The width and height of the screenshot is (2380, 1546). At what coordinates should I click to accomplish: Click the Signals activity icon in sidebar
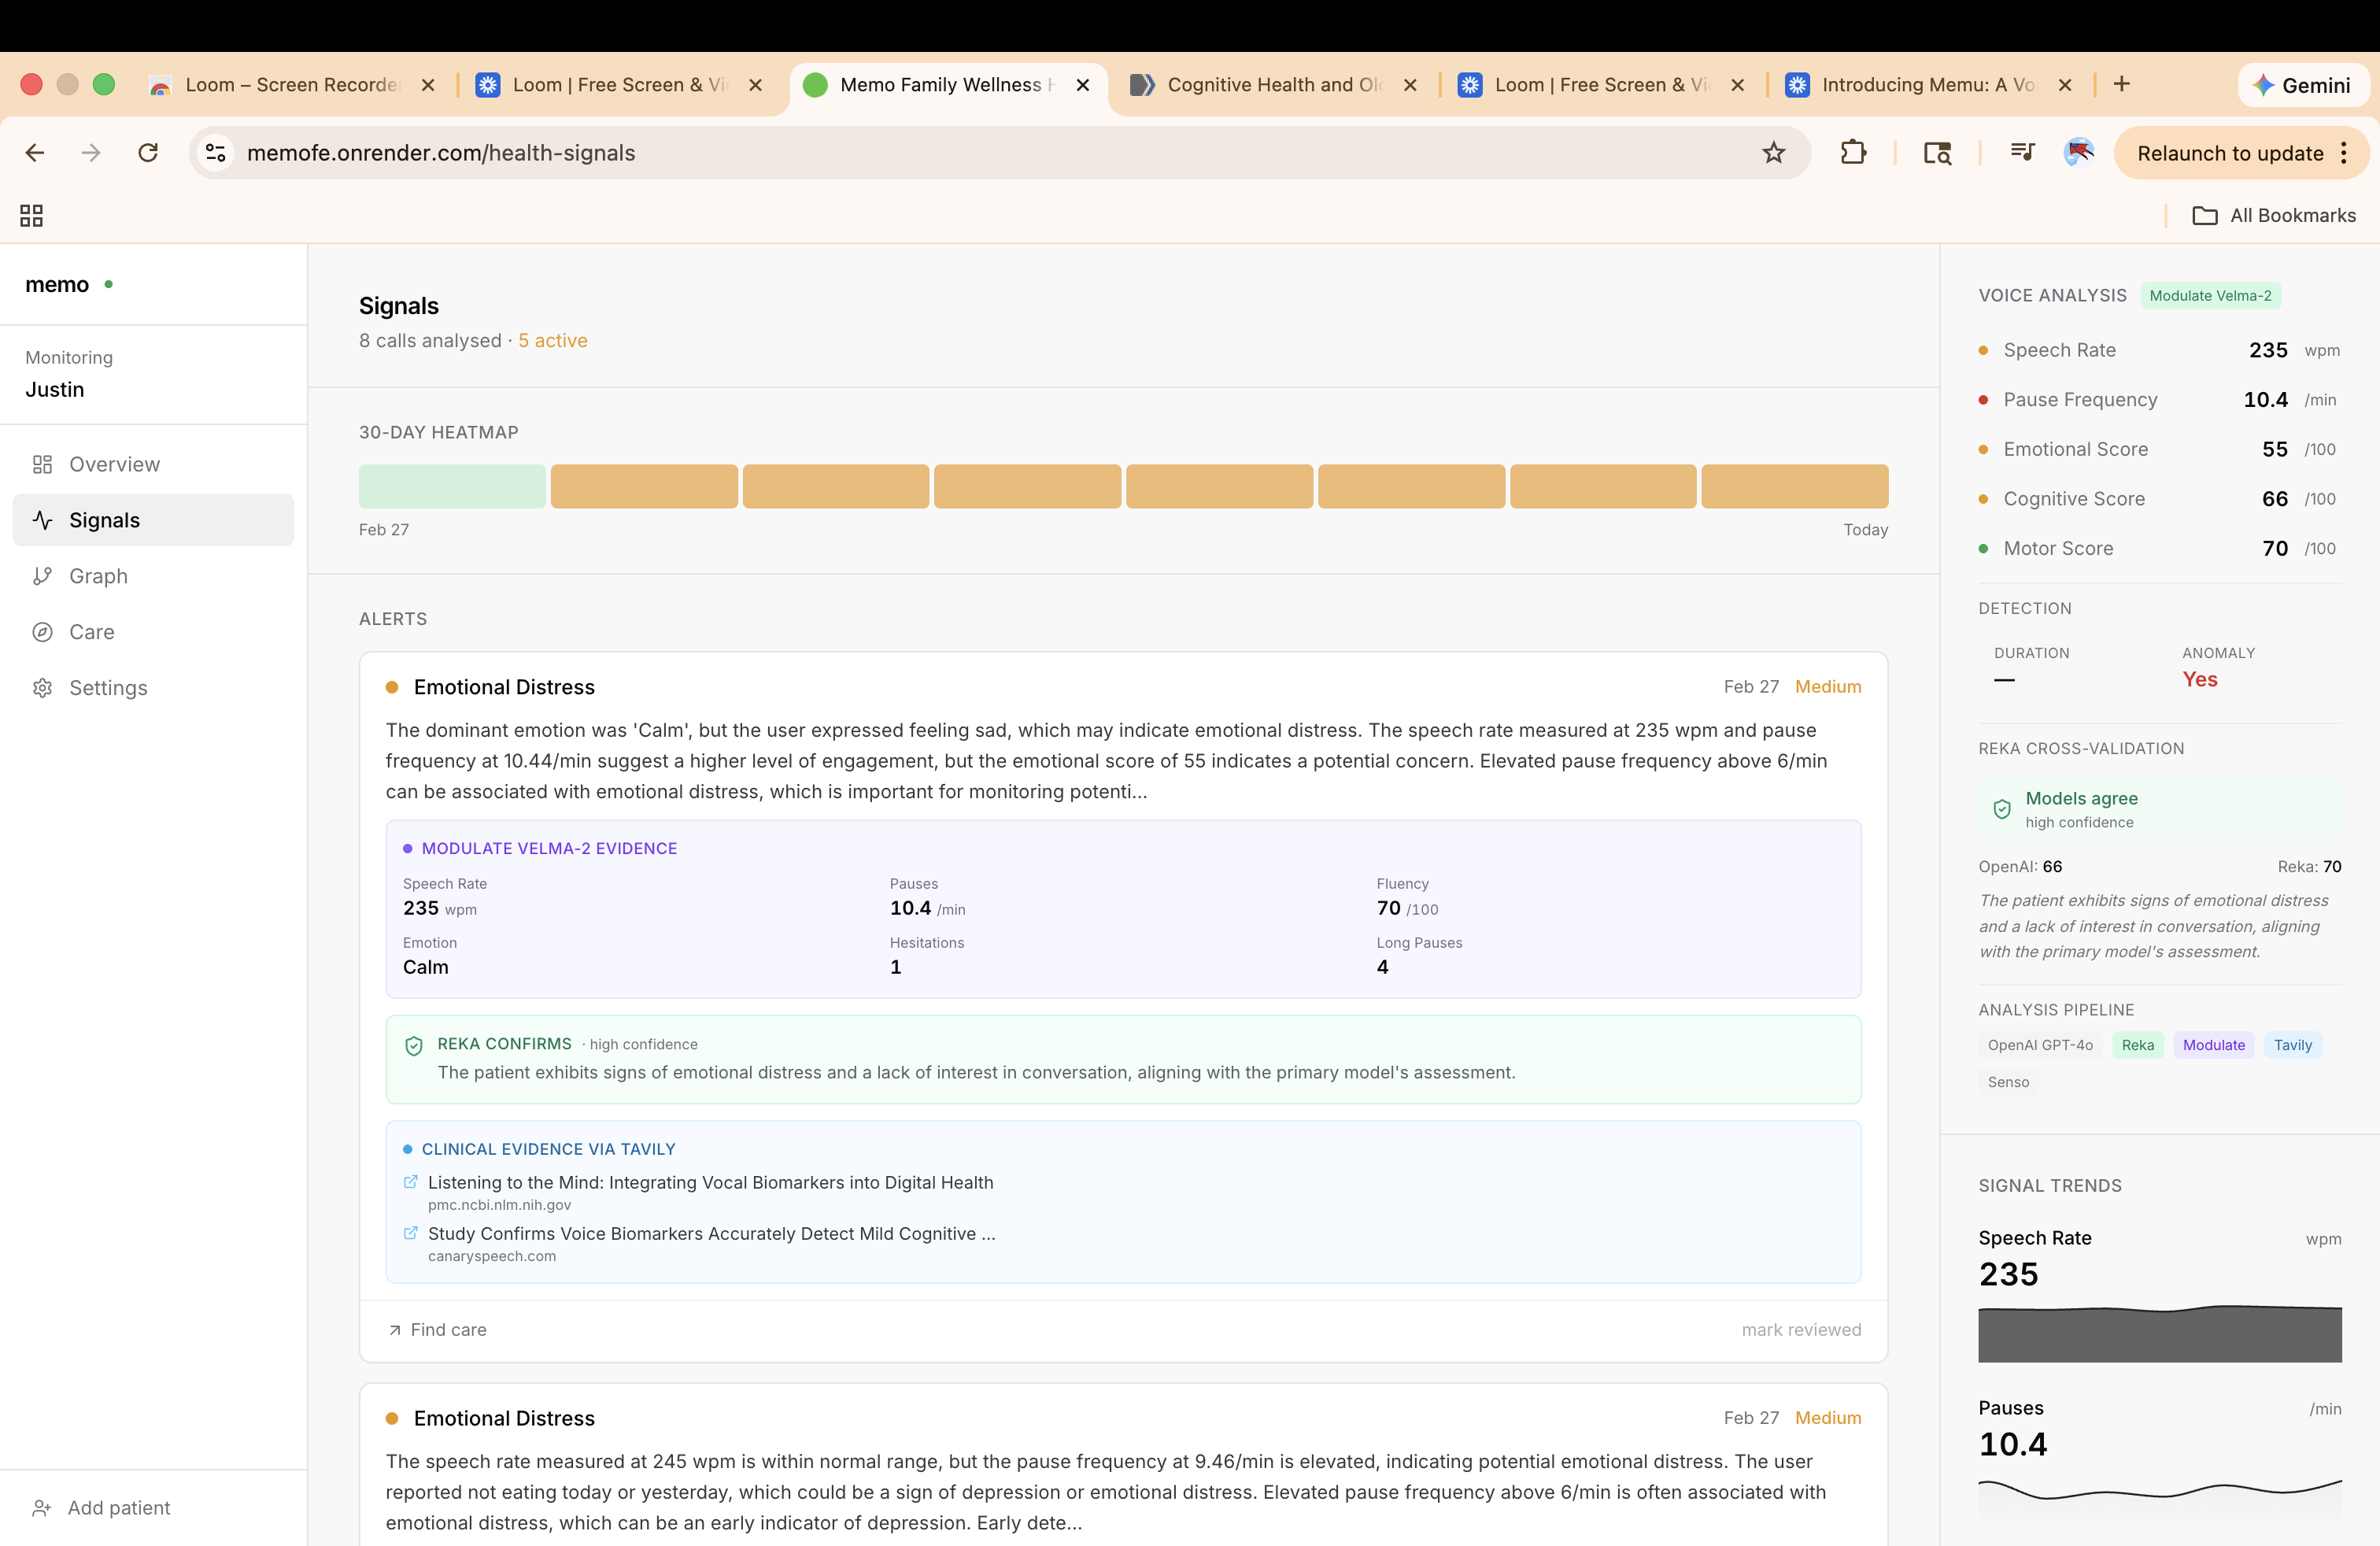(x=42, y=520)
